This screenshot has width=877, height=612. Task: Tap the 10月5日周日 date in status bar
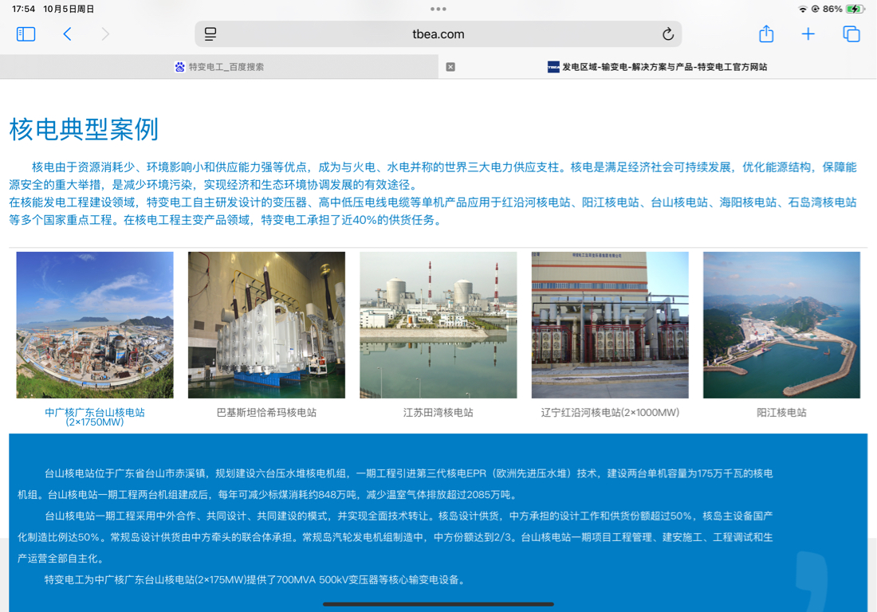[x=69, y=9]
